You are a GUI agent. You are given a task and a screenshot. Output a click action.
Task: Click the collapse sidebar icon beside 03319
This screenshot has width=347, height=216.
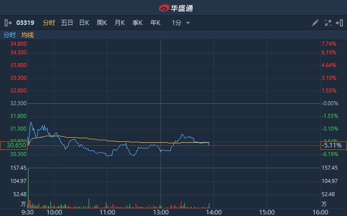tap(8, 23)
